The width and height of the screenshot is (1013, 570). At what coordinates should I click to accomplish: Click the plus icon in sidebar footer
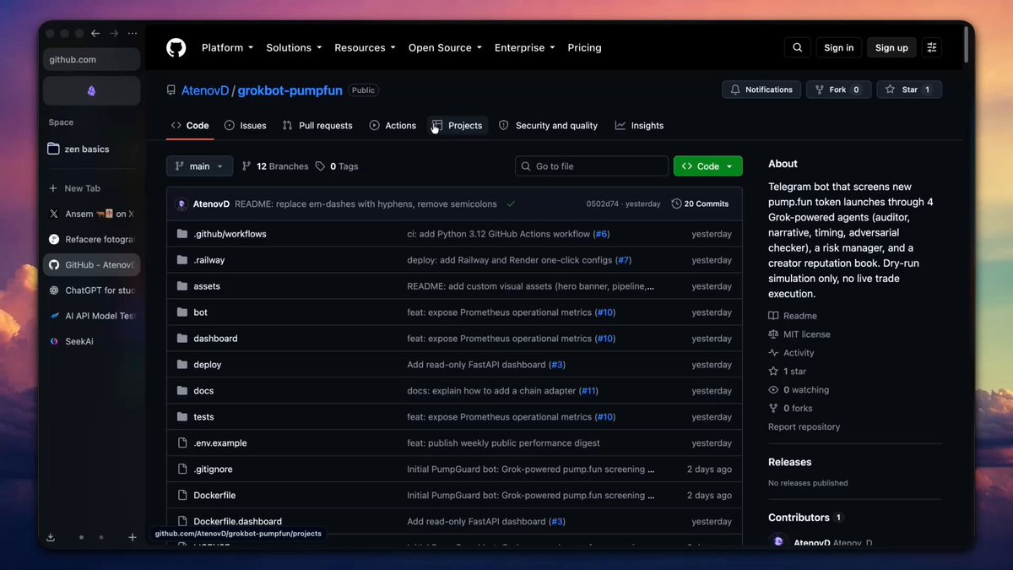click(x=133, y=537)
